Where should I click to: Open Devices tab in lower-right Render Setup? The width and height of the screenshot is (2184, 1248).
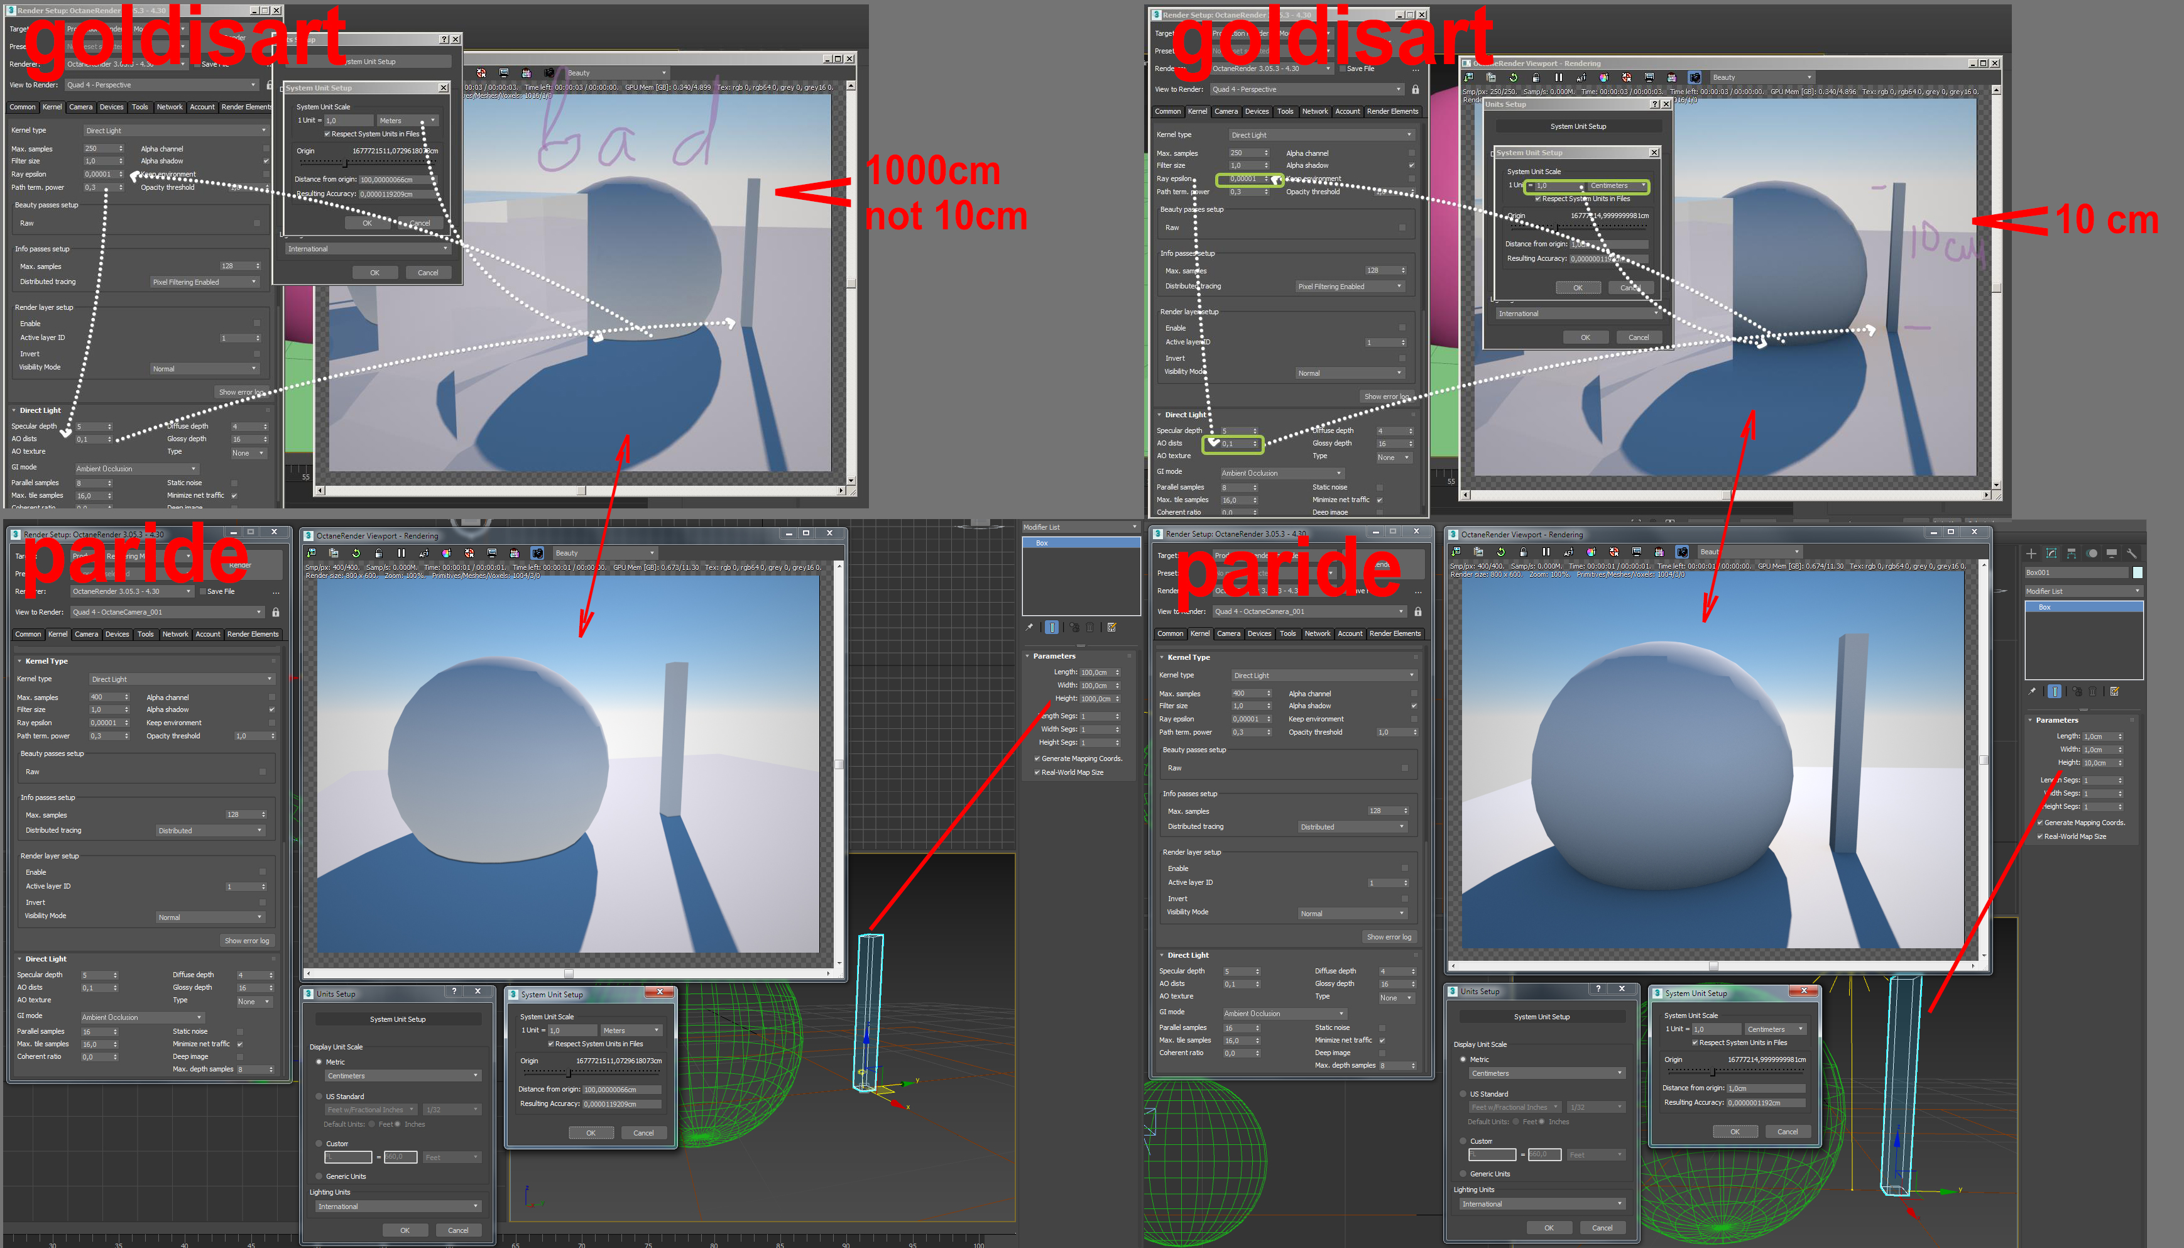pyautogui.click(x=1259, y=633)
